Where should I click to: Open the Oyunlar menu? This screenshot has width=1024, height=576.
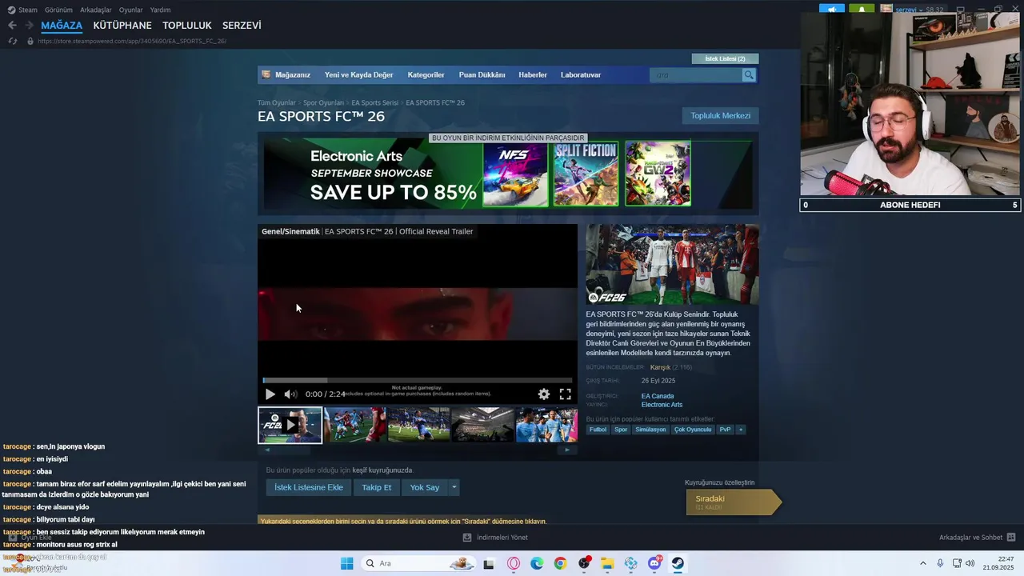(131, 10)
